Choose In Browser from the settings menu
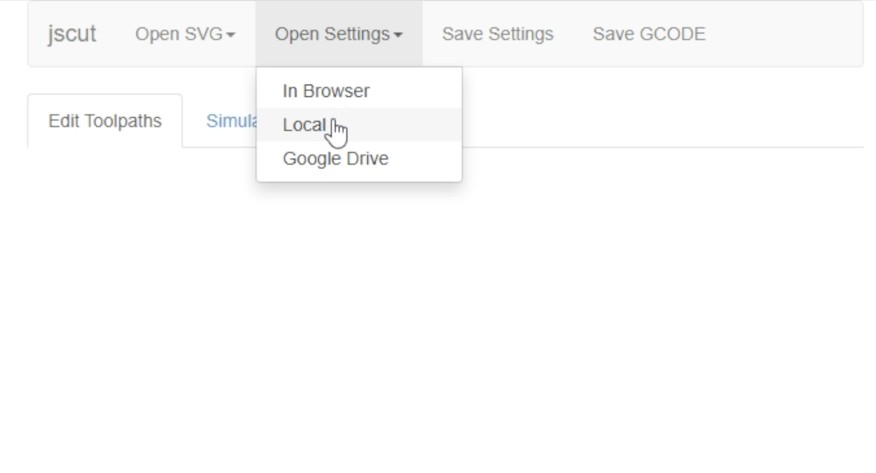The width and height of the screenshot is (876, 473). point(326,91)
